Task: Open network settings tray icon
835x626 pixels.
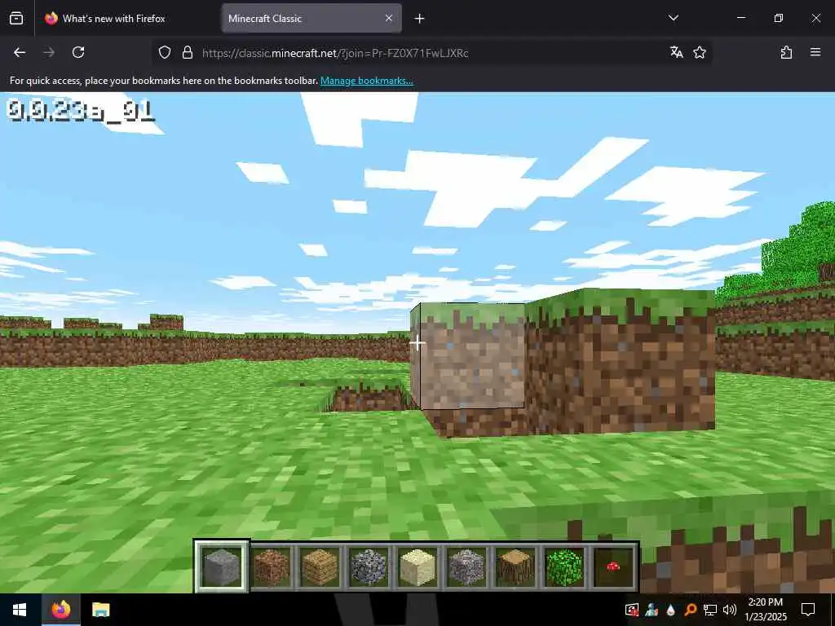Action: click(x=710, y=610)
